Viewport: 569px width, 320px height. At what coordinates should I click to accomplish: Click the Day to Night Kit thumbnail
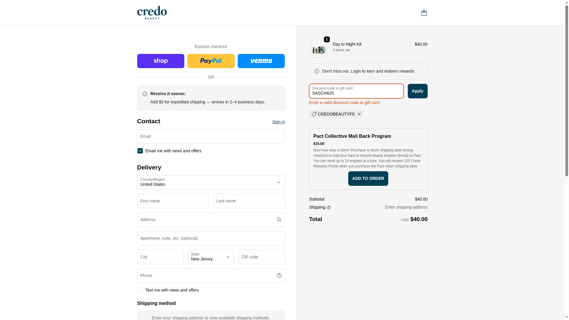[x=319, y=47]
